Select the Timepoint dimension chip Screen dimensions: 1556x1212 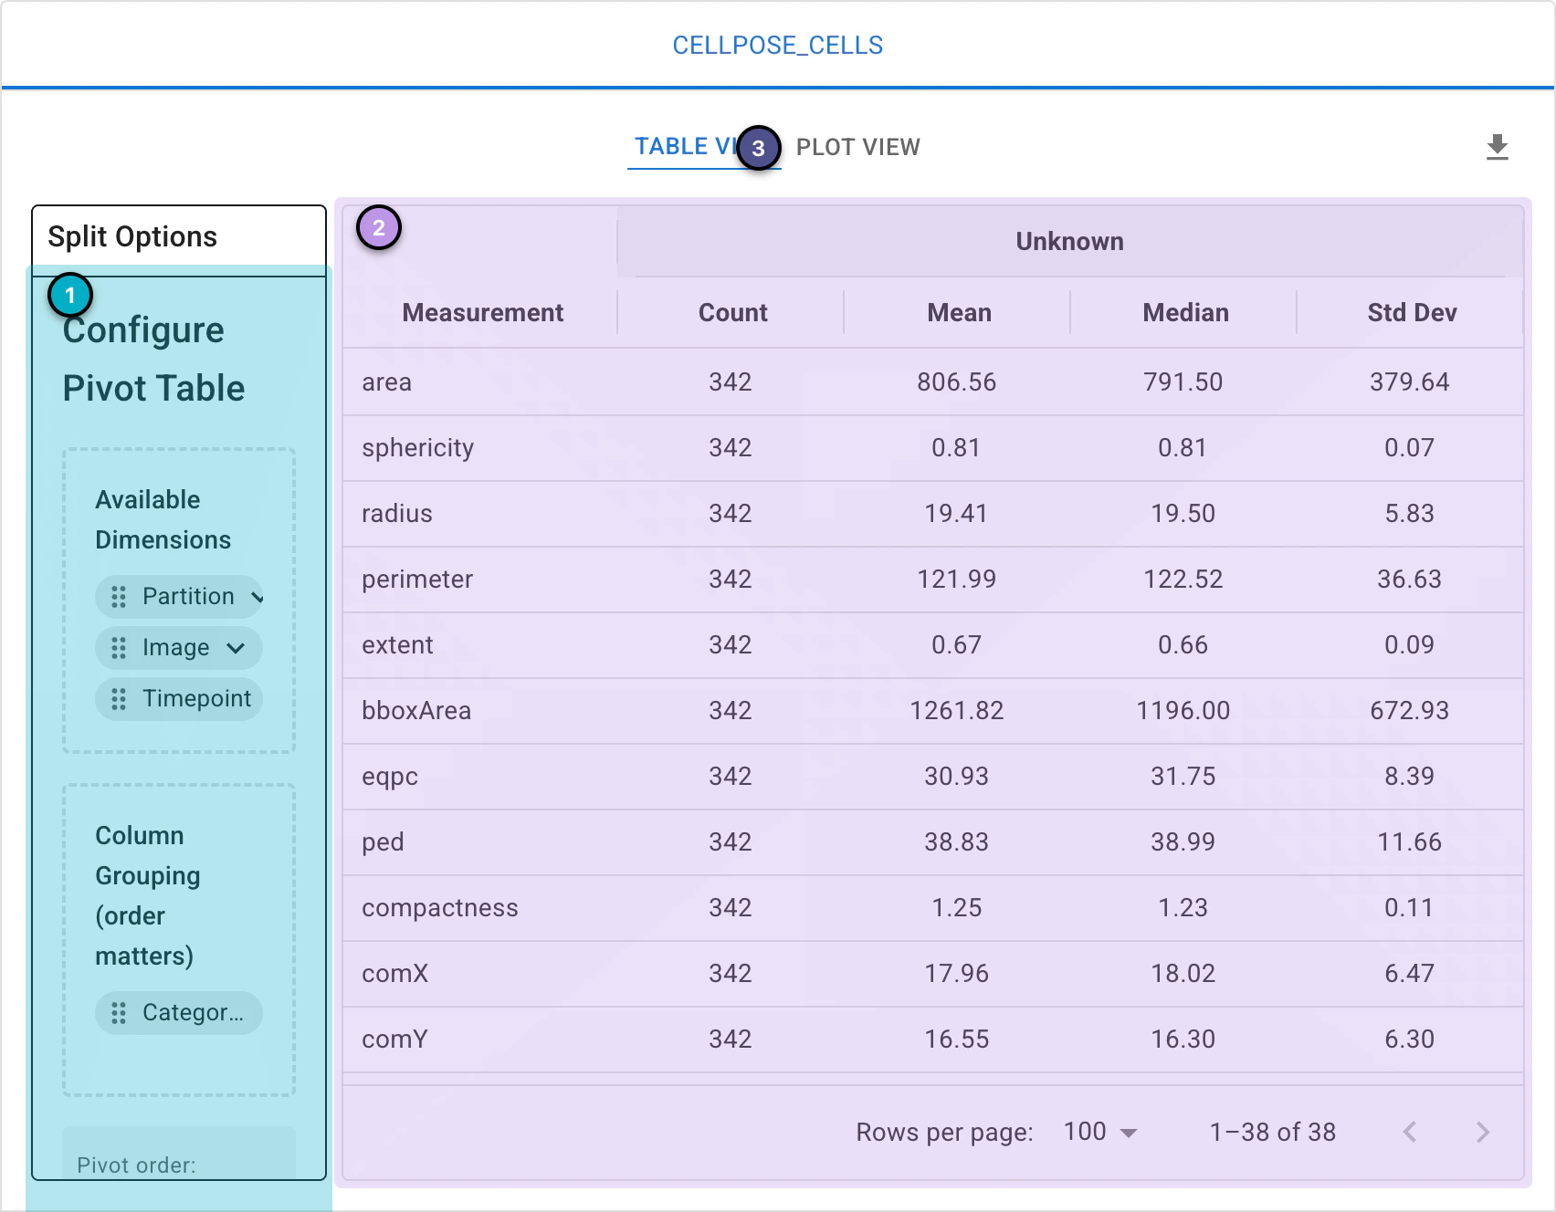(x=179, y=699)
